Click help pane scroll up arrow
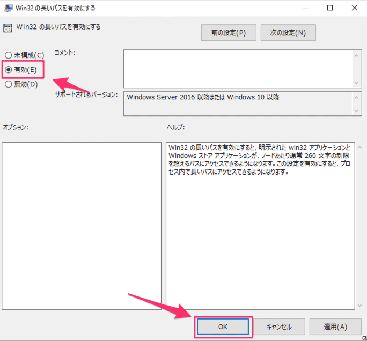The image size is (367, 341). point(359,147)
